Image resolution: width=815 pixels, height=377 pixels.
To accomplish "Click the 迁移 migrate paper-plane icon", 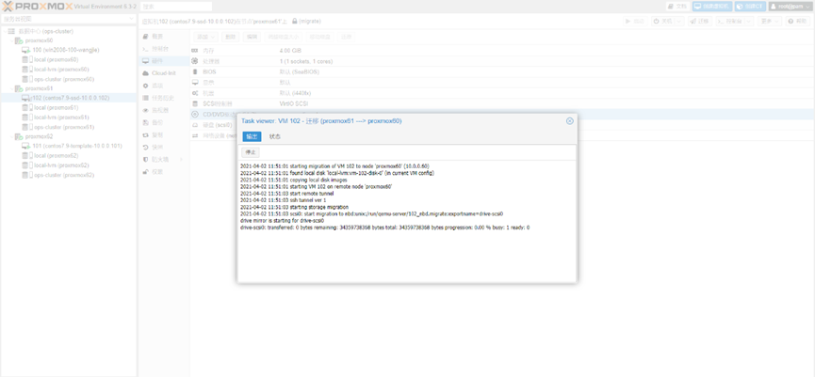I will click(693, 22).
